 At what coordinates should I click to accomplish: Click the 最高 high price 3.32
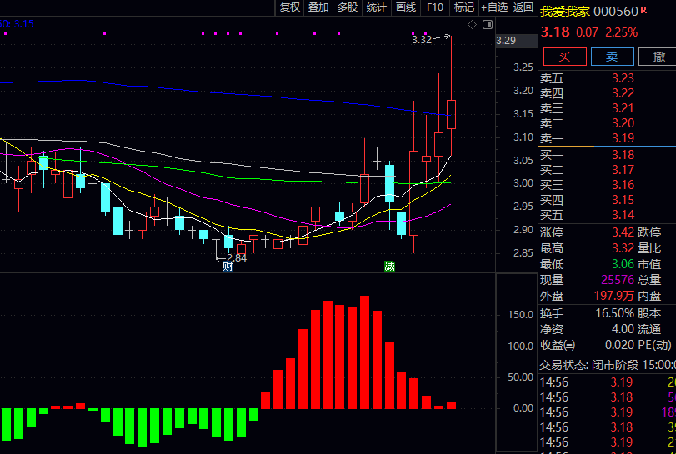click(x=623, y=248)
